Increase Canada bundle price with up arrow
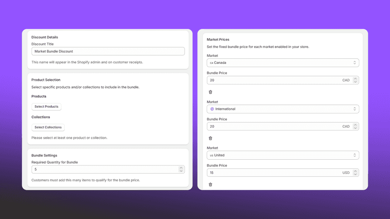390x219 pixels. pos(355,78)
